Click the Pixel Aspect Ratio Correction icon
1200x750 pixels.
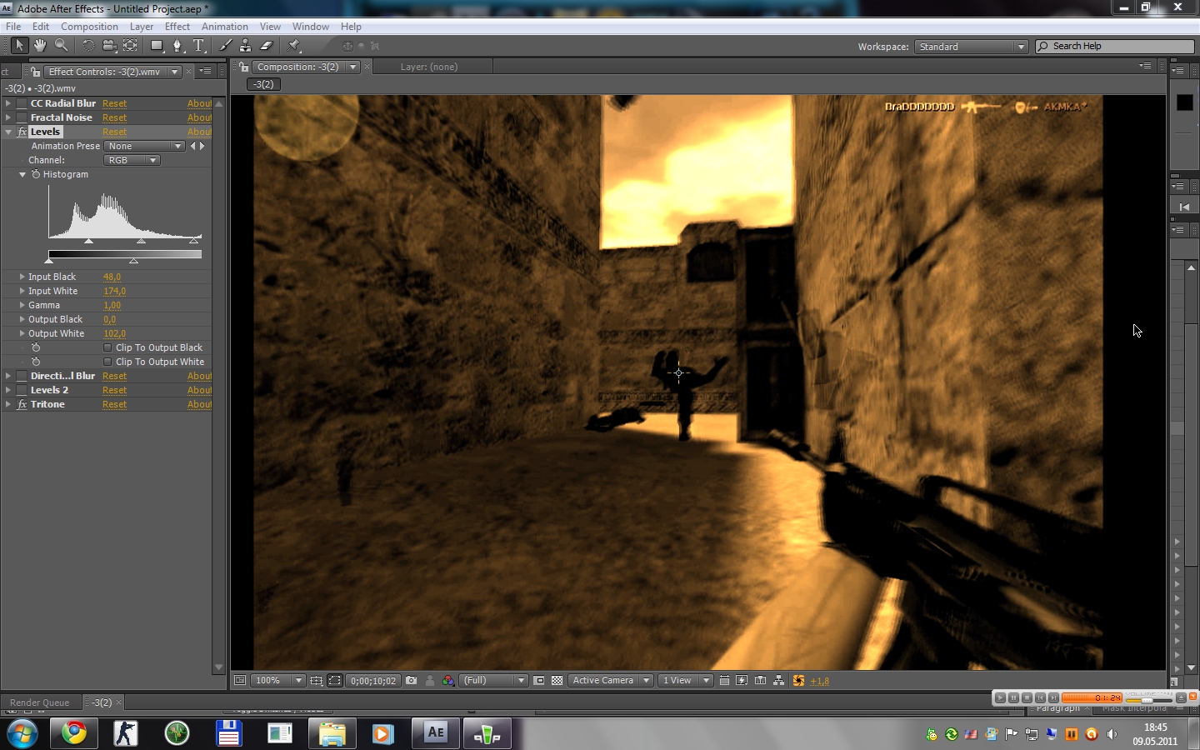724,681
